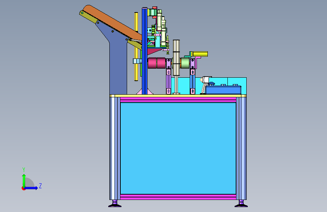
Task: Select the green Y axis arrow
Action: [x=24, y=180]
